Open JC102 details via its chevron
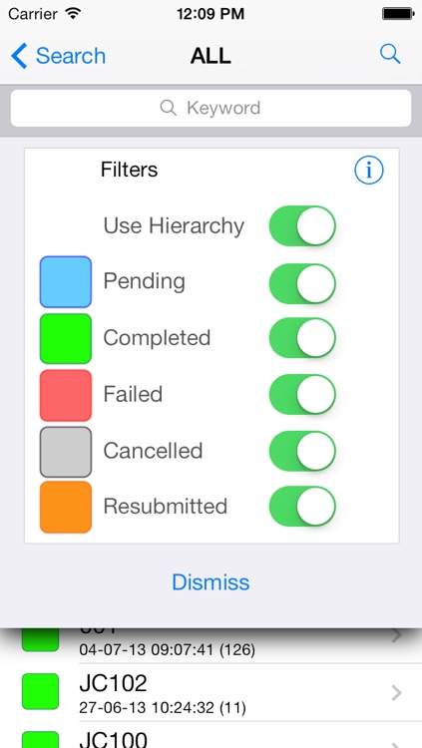The image size is (422, 748). [396, 693]
